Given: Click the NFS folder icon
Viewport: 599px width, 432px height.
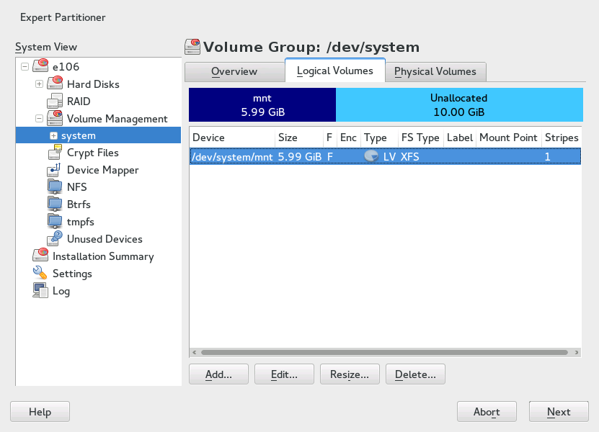Looking at the screenshot, I should point(56,187).
